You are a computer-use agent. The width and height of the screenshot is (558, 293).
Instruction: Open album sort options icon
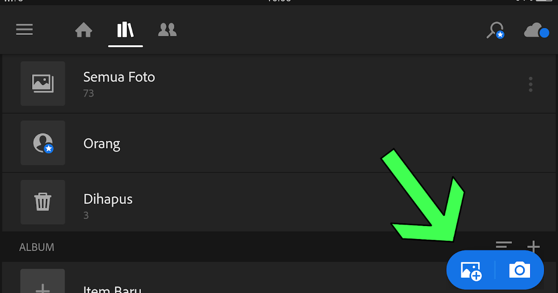pyautogui.click(x=504, y=246)
